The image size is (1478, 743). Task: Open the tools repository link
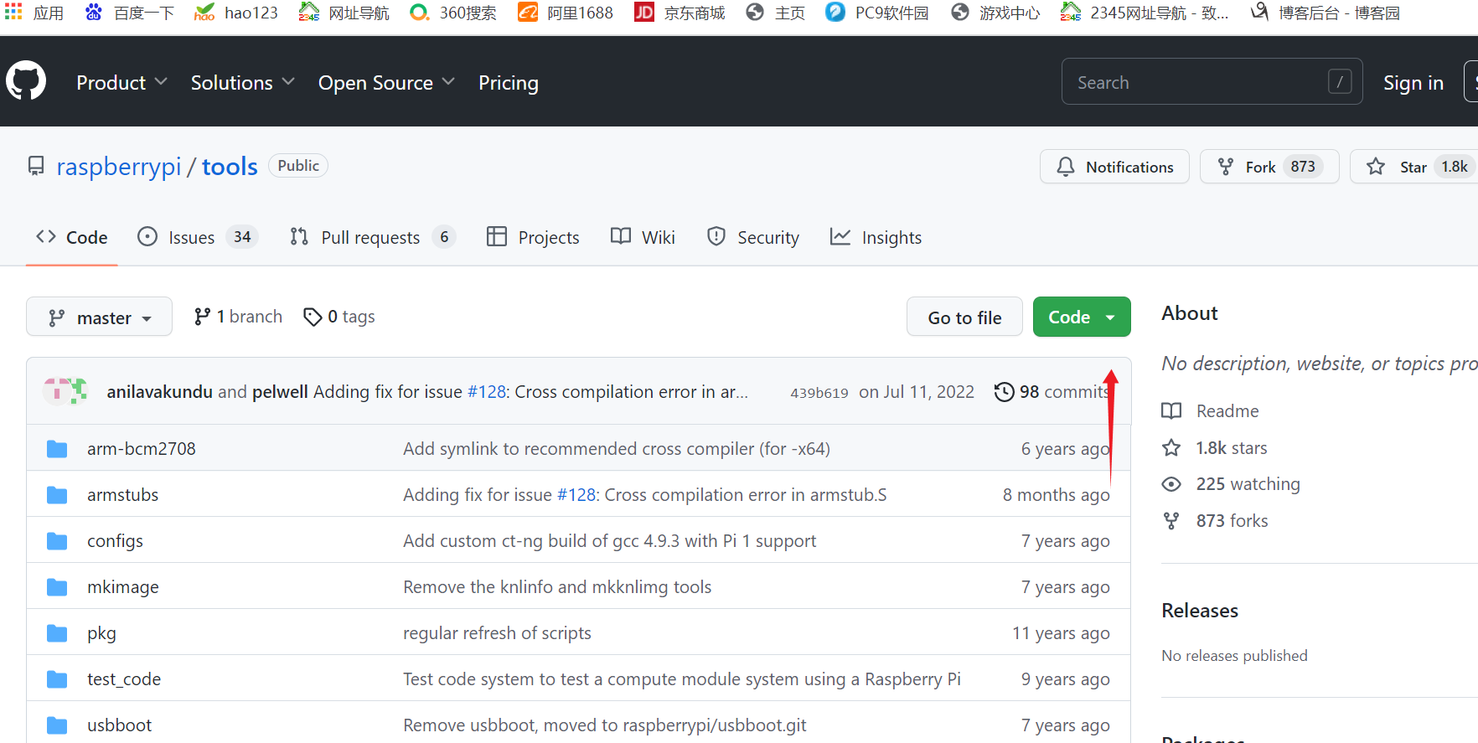230,166
